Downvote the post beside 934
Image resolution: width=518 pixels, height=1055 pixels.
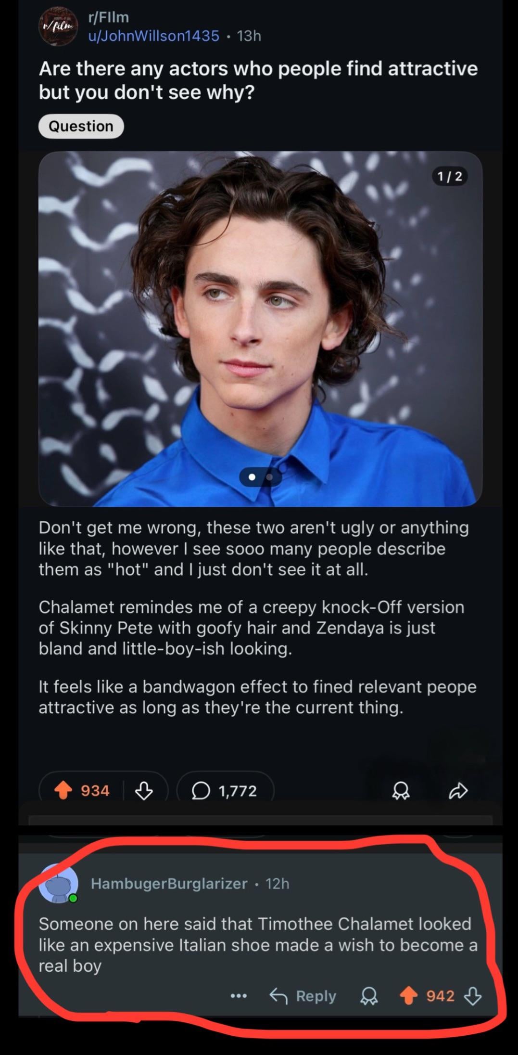144,790
